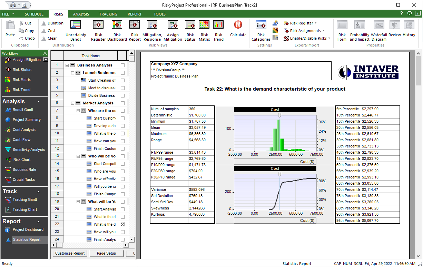Collapse the Launch Business task group

[73, 73]
